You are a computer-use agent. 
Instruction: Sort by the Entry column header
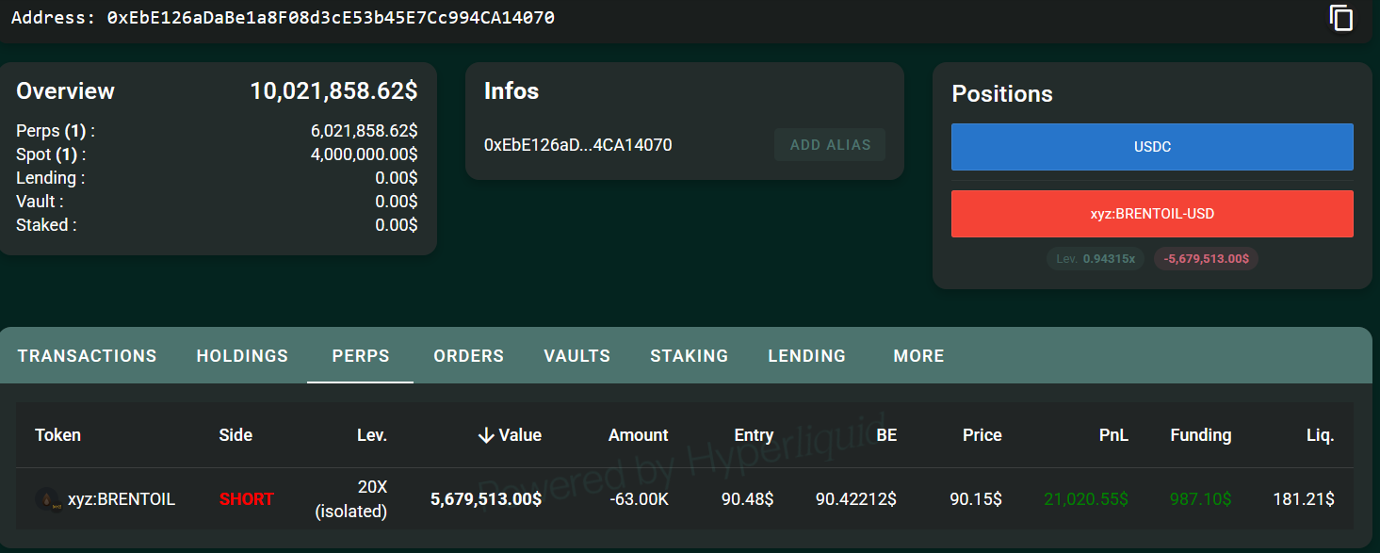(754, 435)
